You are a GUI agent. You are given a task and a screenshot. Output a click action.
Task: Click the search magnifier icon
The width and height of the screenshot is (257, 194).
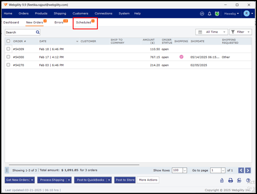(x=38, y=33)
